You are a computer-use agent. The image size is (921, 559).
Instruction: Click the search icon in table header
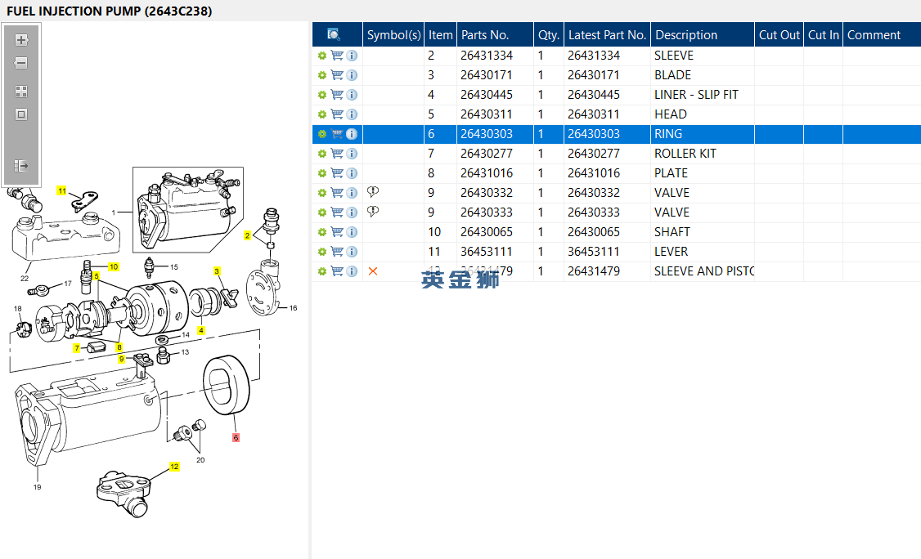pos(334,34)
